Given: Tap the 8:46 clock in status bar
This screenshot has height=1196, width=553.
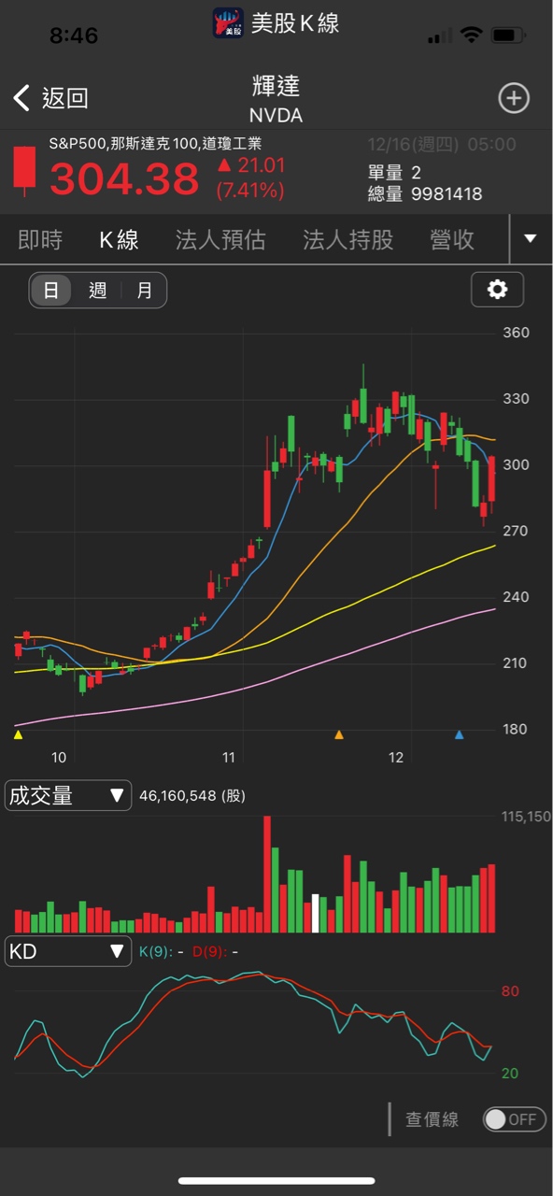Looking at the screenshot, I should [74, 36].
